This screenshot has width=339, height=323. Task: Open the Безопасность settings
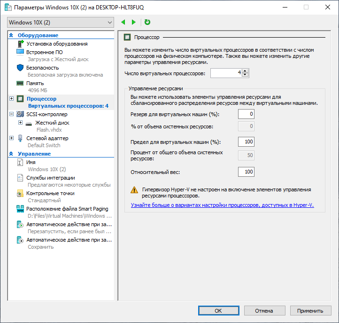coord(43,68)
